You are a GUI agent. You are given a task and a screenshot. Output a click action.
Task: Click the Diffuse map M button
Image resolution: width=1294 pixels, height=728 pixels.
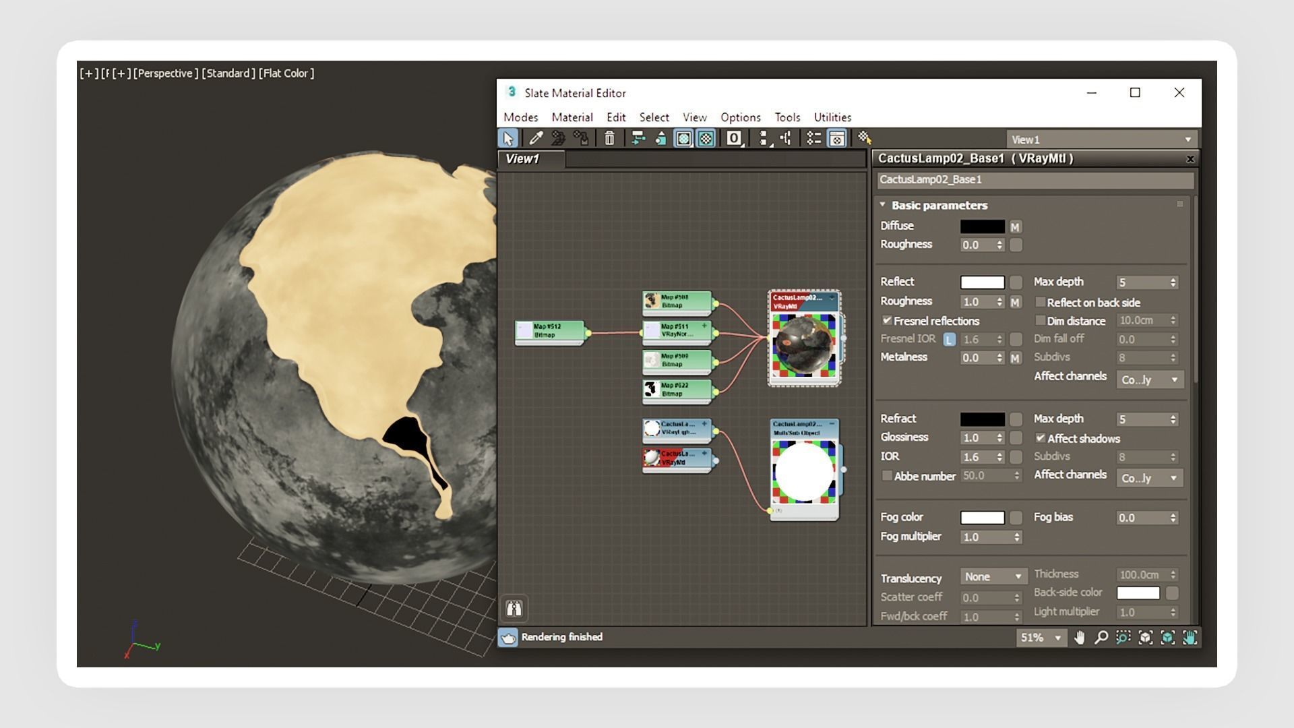(1015, 227)
